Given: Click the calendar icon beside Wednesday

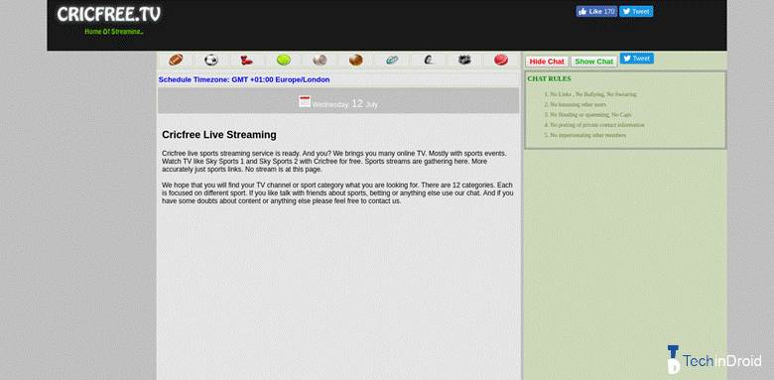Looking at the screenshot, I should click(305, 101).
